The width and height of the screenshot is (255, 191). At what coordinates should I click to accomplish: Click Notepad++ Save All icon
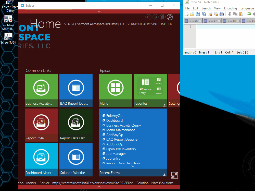click(204, 14)
